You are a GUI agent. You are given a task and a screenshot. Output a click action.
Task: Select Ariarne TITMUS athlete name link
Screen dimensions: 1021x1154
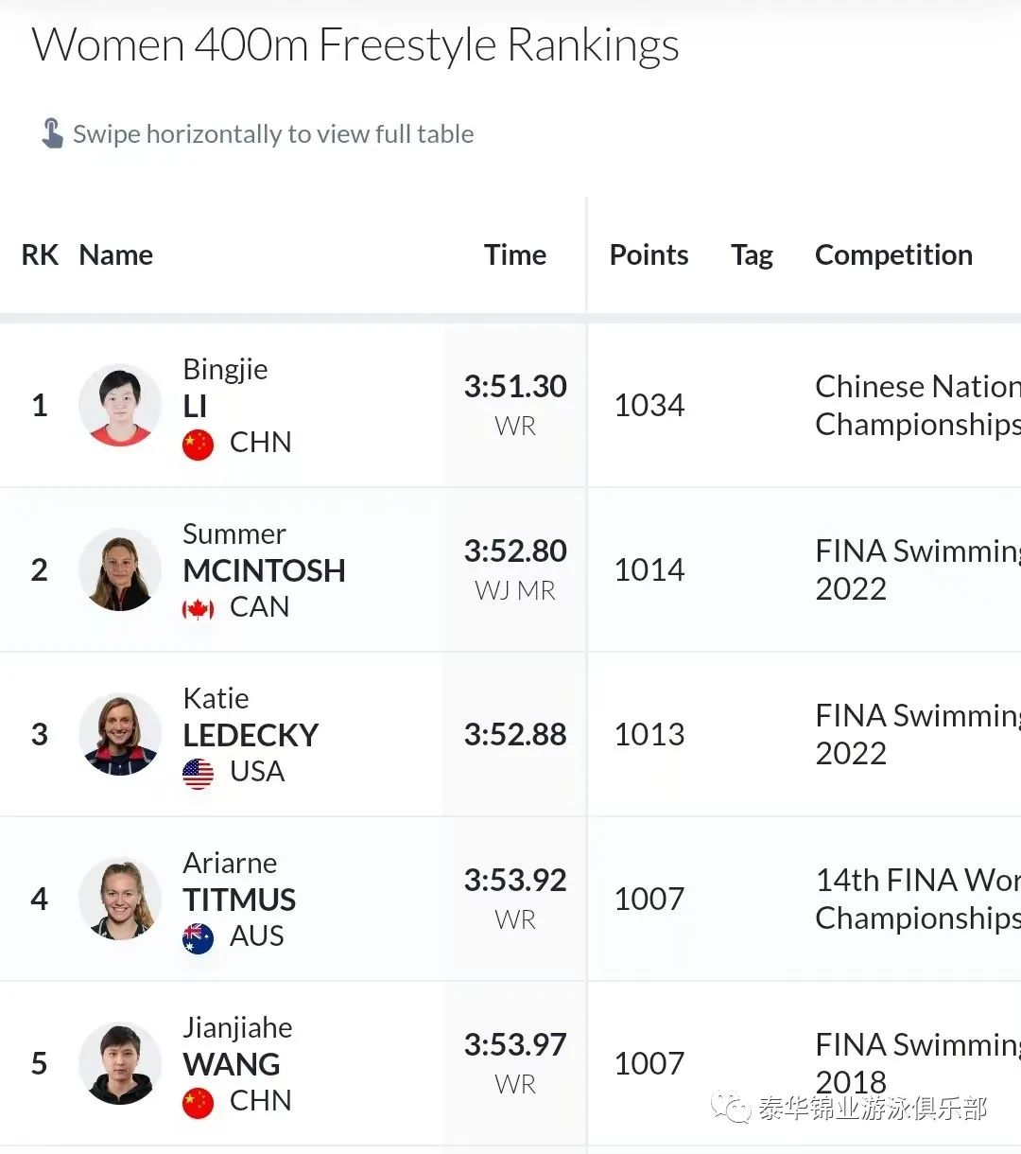point(239,882)
